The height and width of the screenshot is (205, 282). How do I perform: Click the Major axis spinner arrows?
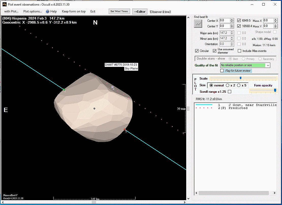coord(232,33)
